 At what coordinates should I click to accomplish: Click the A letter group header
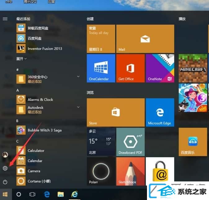(x=18, y=90)
